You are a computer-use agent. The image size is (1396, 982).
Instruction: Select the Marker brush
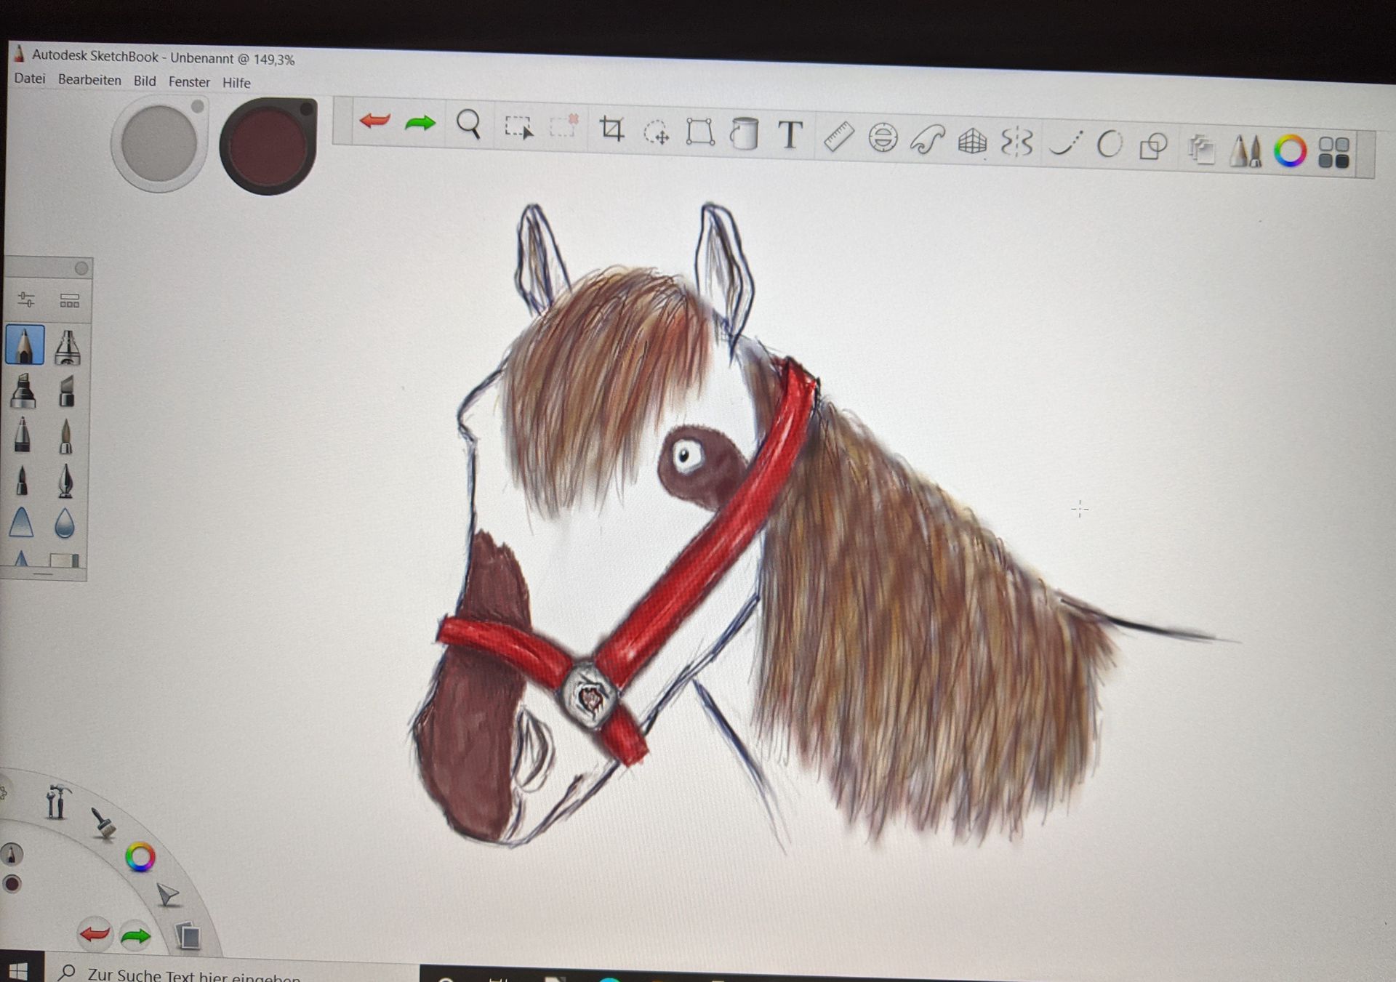[x=23, y=390]
